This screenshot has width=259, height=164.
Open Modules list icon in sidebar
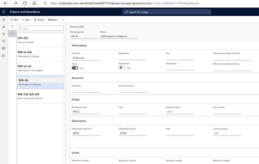tap(4, 56)
